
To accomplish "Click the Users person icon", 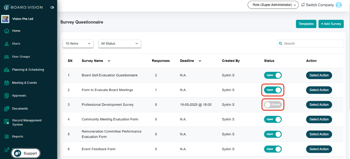I will [7, 44].
